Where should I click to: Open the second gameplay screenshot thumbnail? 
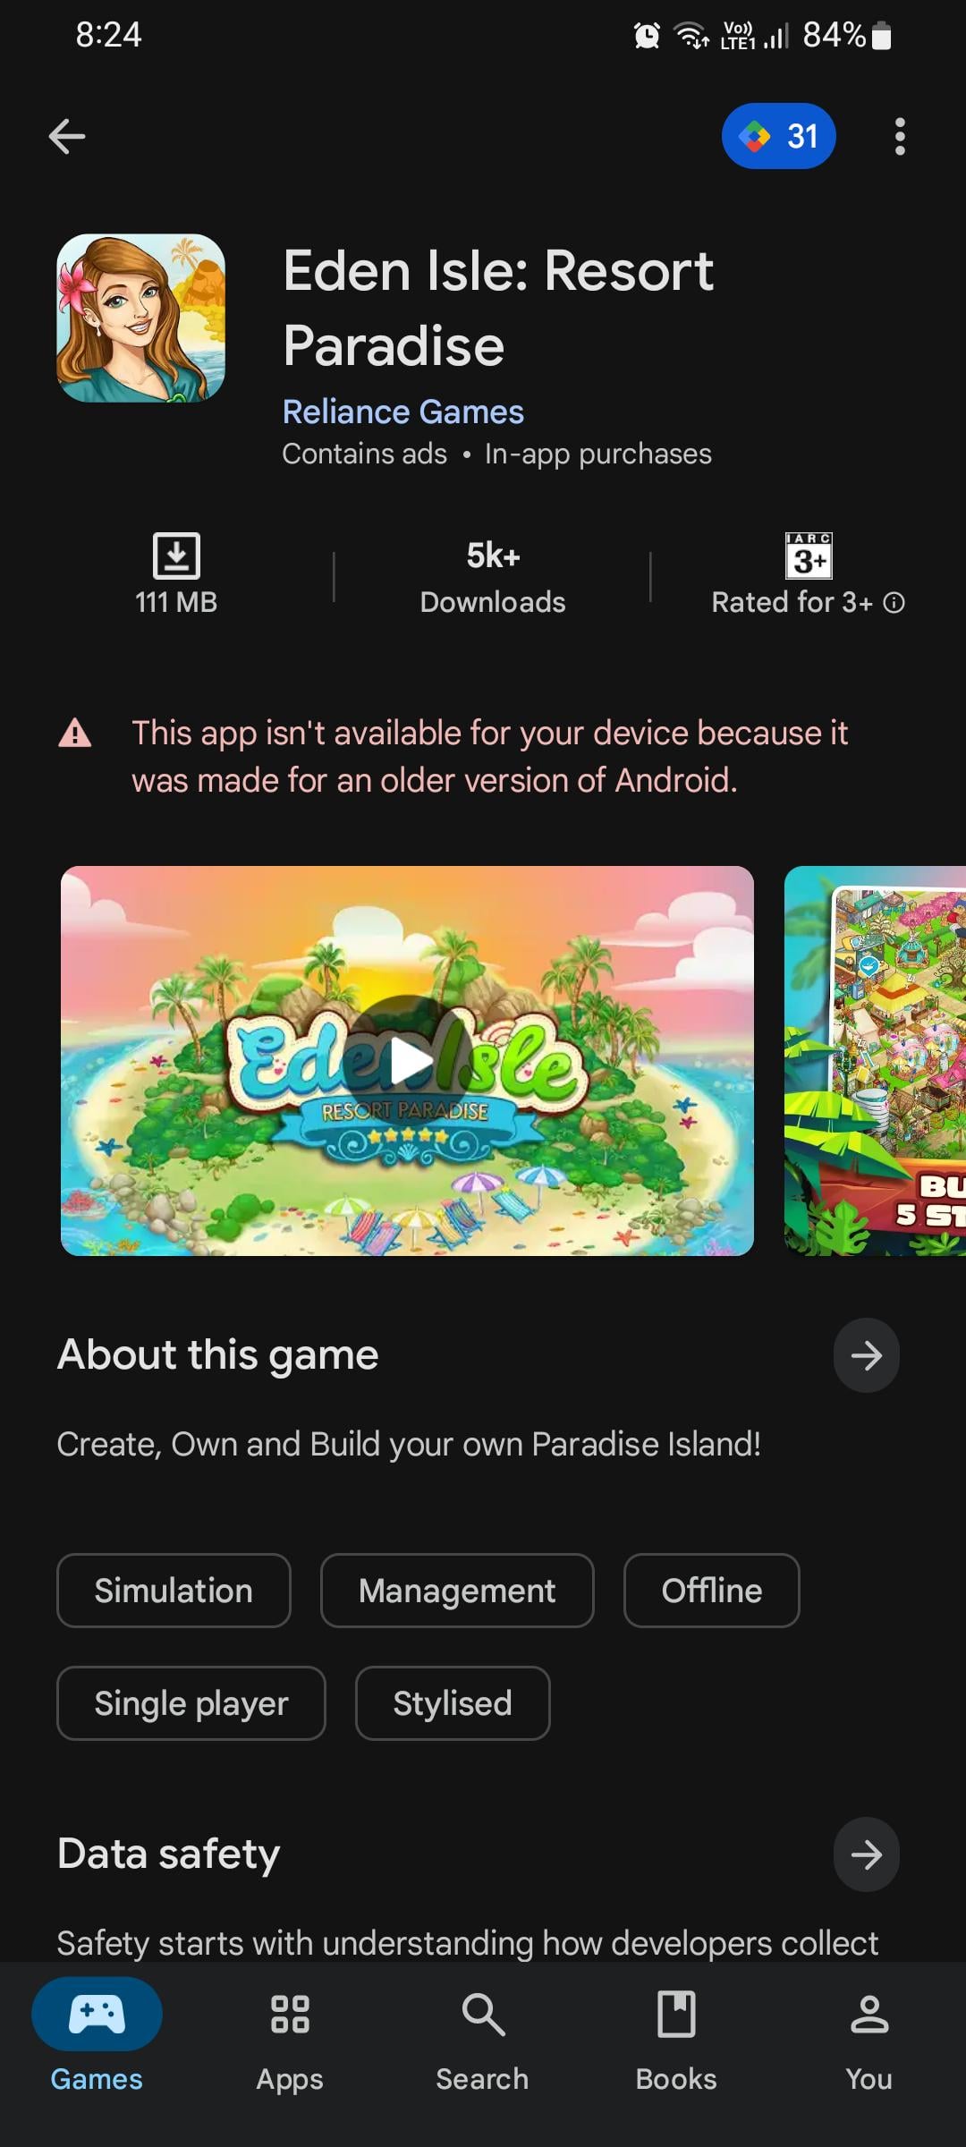[x=876, y=1061]
